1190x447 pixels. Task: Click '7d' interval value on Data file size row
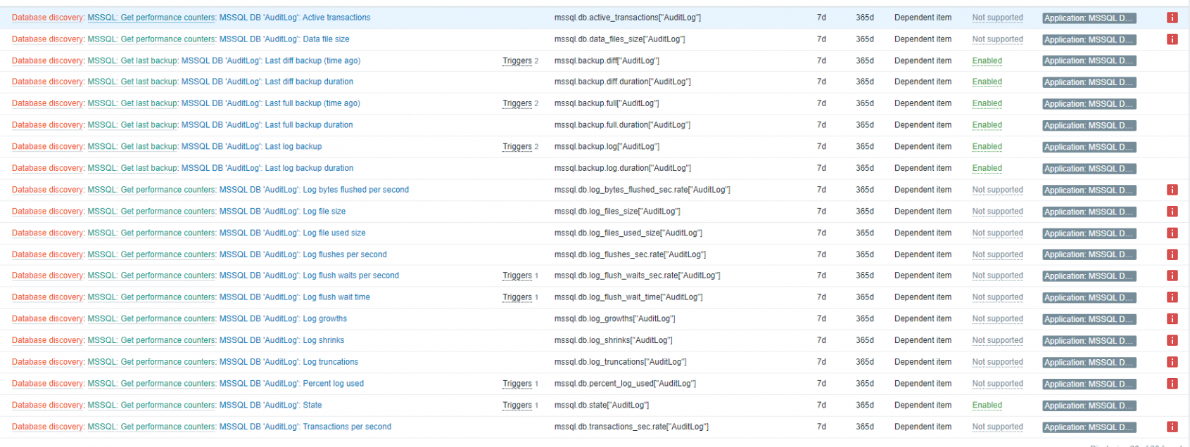(x=821, y=39)
